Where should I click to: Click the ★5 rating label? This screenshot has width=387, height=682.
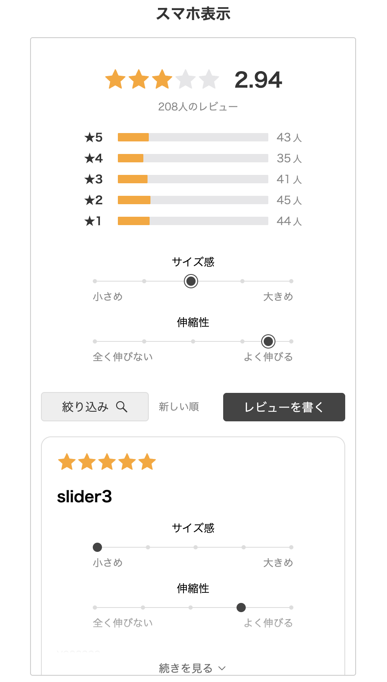(x=93, y=137)
